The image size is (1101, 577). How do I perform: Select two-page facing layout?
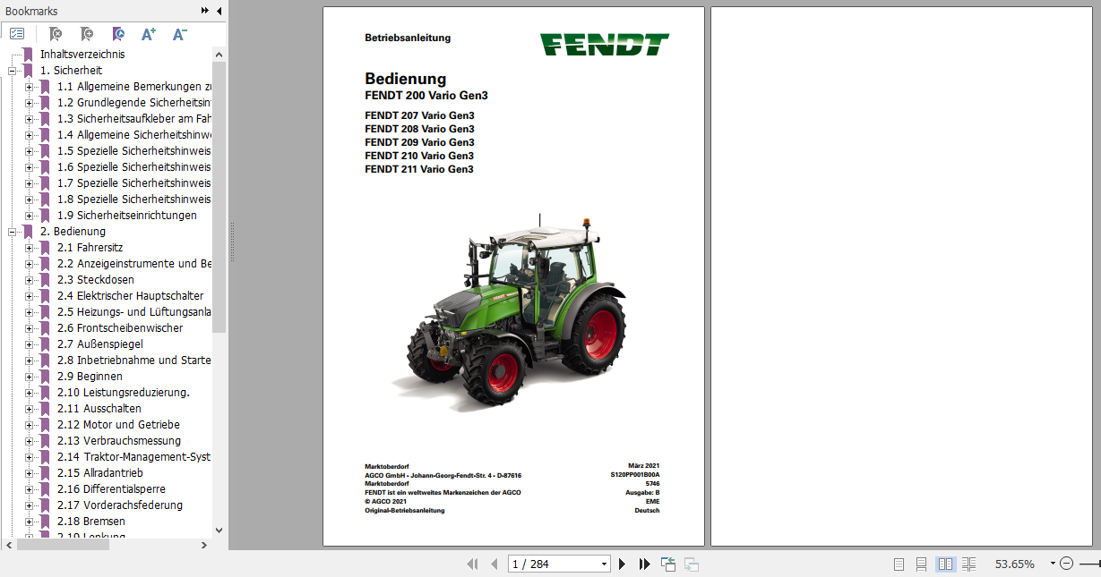point(945,564)
